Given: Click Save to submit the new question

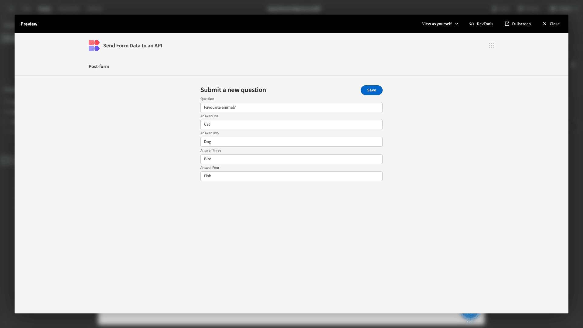Looking at the screenshot, I should coord(372,90).
